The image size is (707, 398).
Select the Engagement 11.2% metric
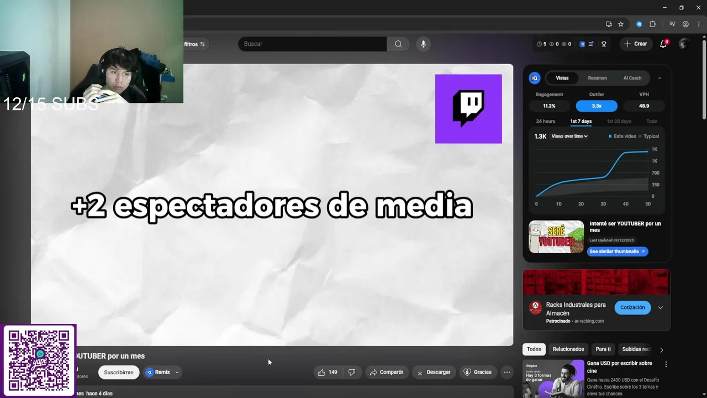tap(549, 106)
